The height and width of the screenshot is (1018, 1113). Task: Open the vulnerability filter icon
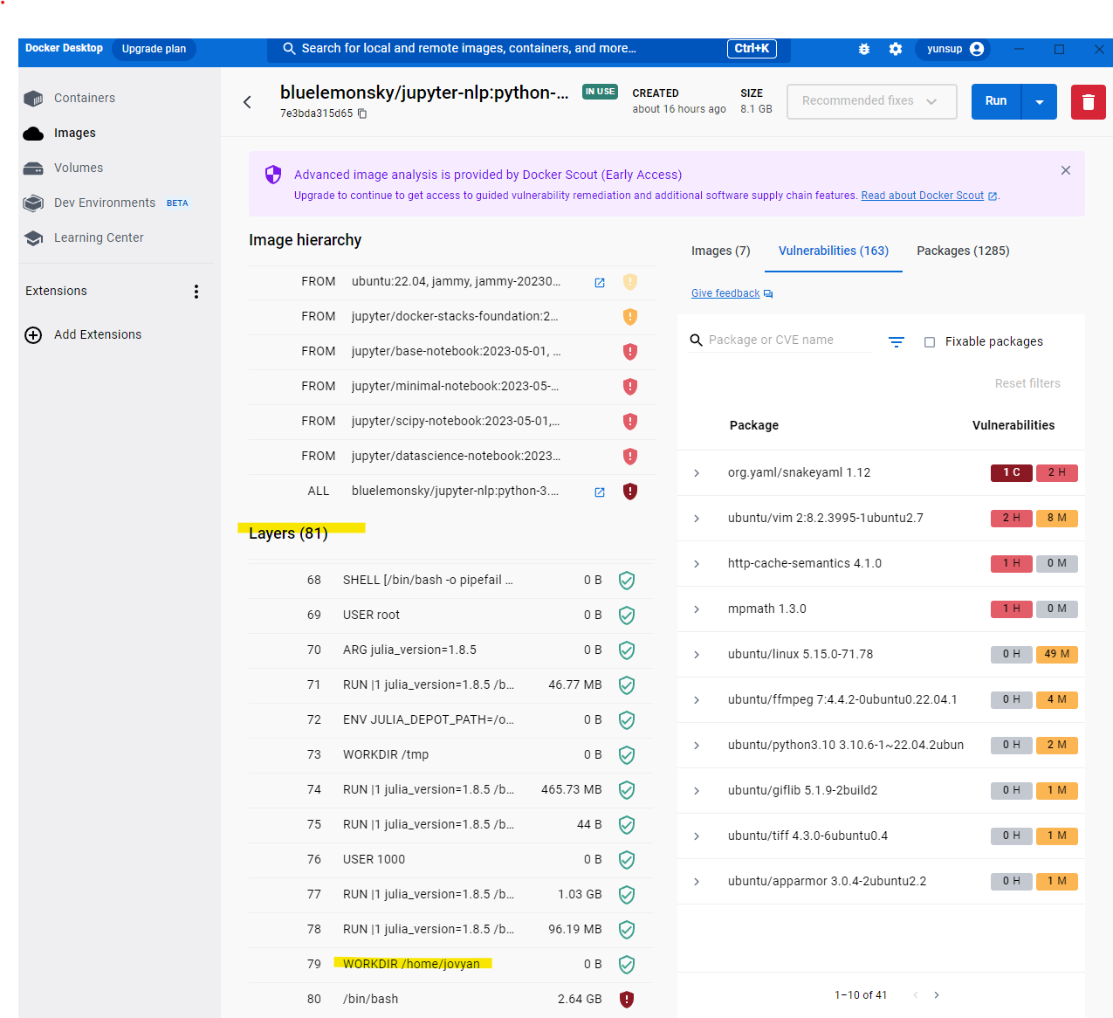click(897, 341)
